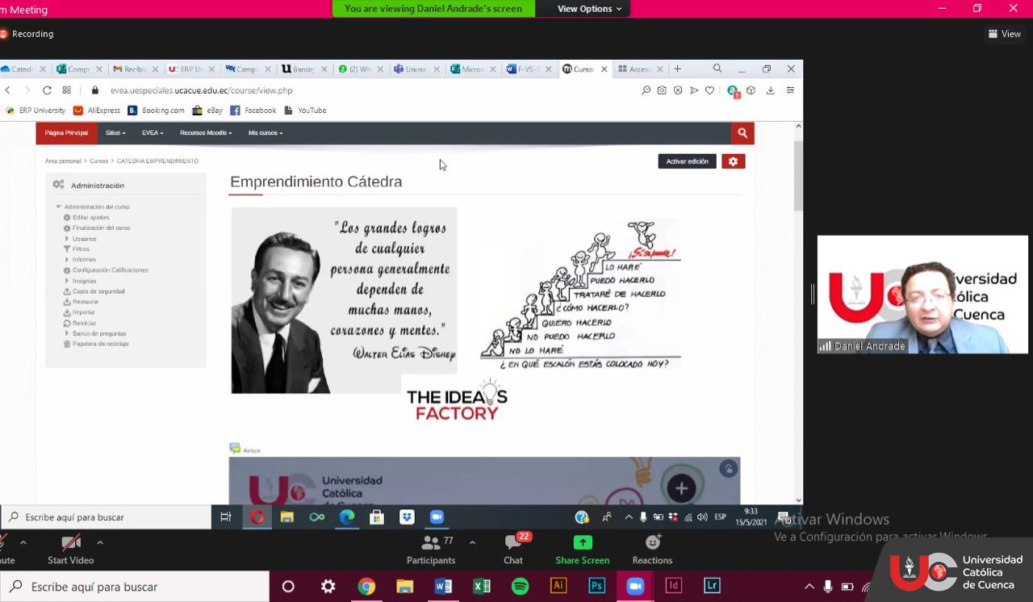Image resolution: width=1033 pixels, height=602 pixels.
Task: Open the Participants panel
Action: point(431,550)
